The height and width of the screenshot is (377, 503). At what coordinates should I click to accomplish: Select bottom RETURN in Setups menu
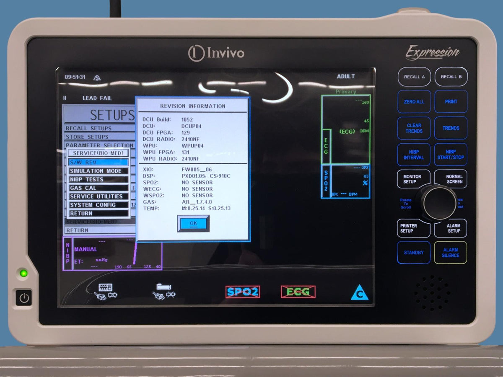[x=99, y=230]
